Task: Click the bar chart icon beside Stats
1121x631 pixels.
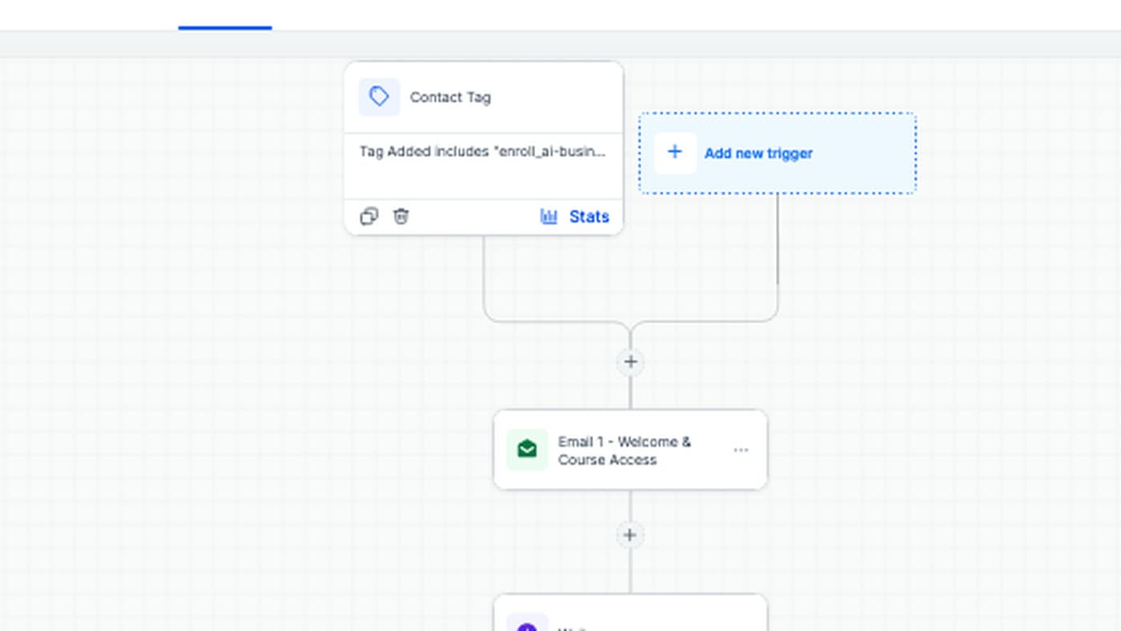Action: click(x=548, y=216)
